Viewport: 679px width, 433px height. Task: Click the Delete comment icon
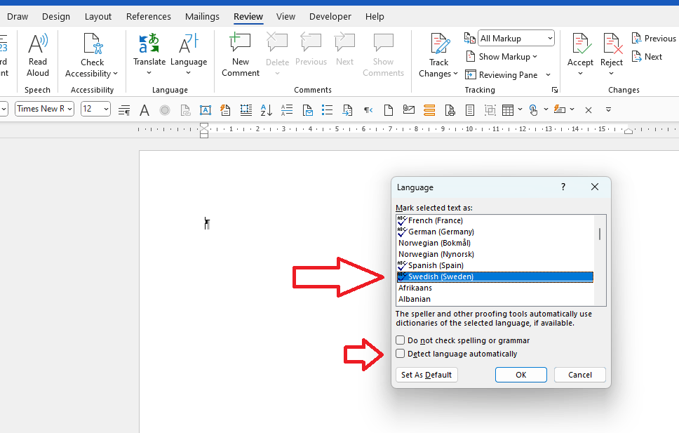[277, 44]
